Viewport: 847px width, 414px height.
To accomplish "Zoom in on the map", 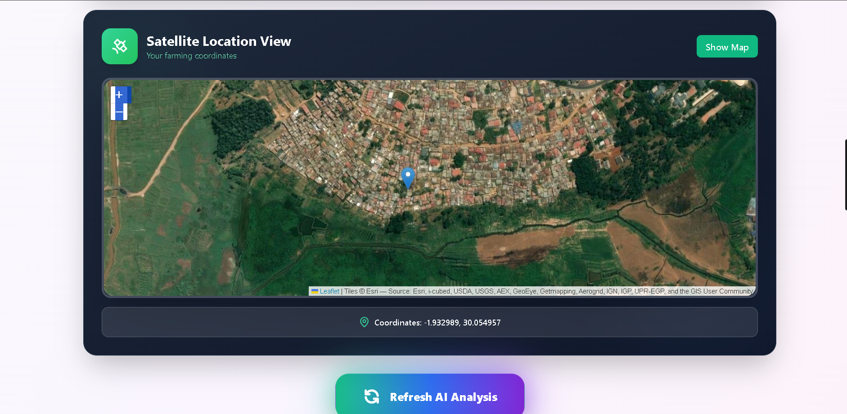I will (119, 95).
